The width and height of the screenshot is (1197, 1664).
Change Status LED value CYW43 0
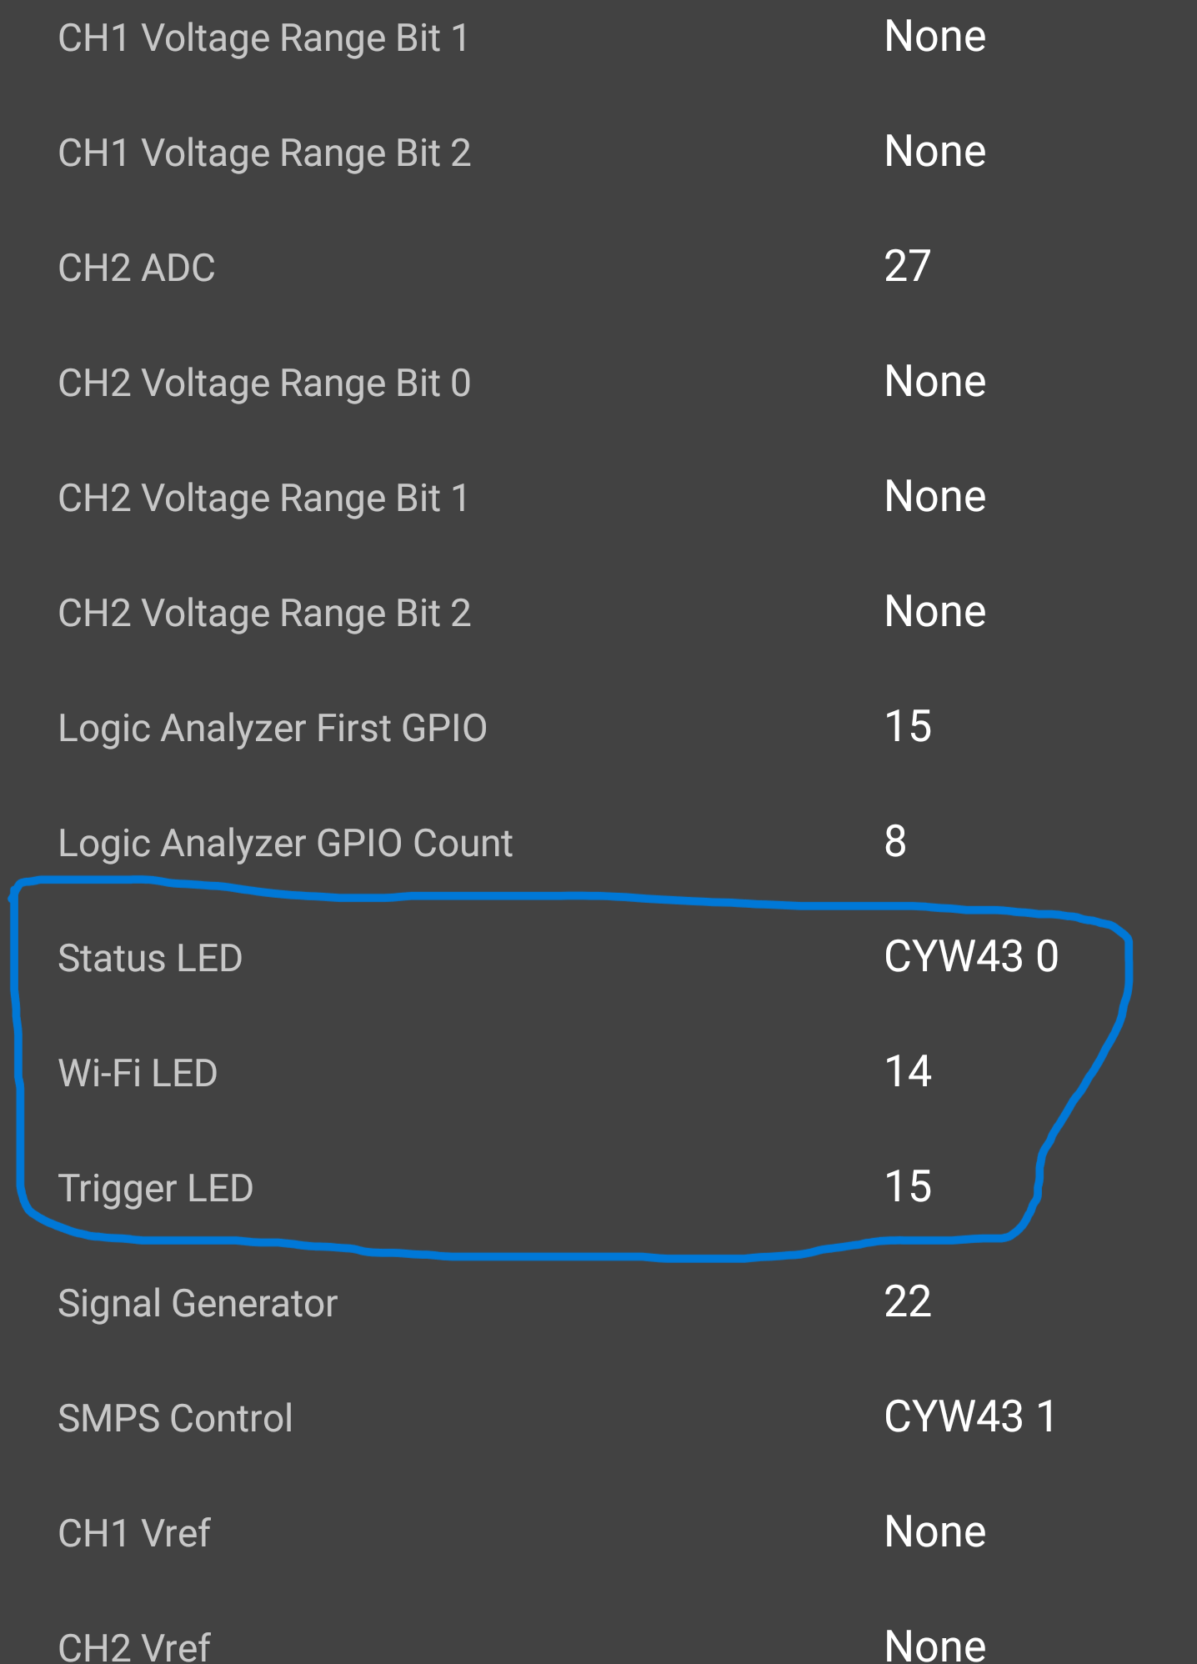971,957
